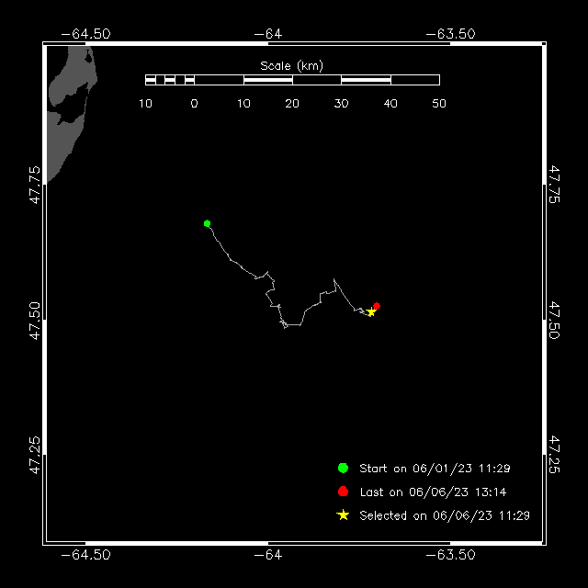Image resolution: width=588 pixels, height=588 pixels.
Task: Click the yellow star legend symbol
Action: click(x=343, y=515)
